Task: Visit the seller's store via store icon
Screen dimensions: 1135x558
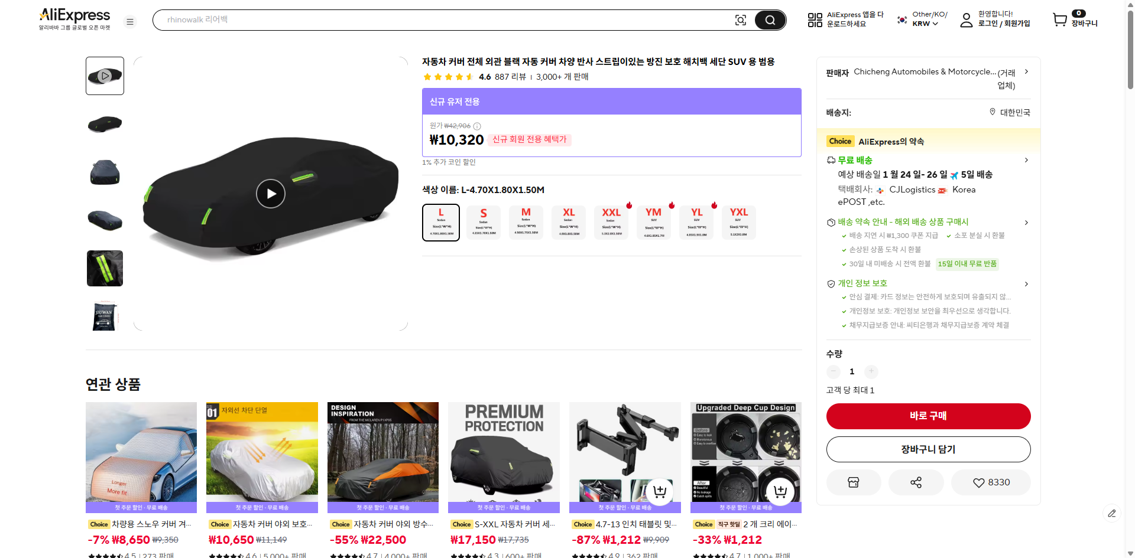Action: [x=853, y=482]
